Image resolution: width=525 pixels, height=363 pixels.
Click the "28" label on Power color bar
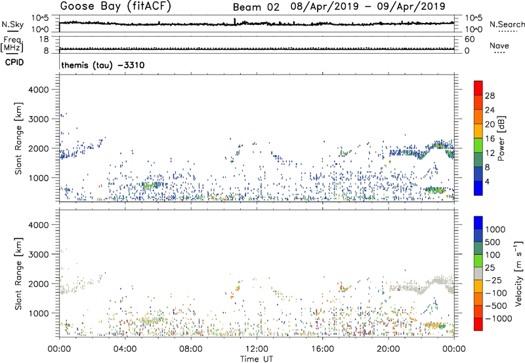pyautogui.click(x=490, y=96)
